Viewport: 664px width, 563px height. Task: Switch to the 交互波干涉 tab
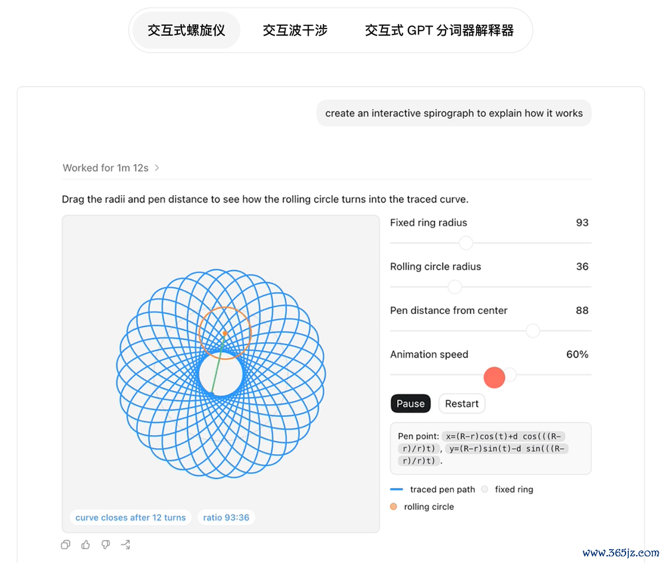[x=295, y=31]
